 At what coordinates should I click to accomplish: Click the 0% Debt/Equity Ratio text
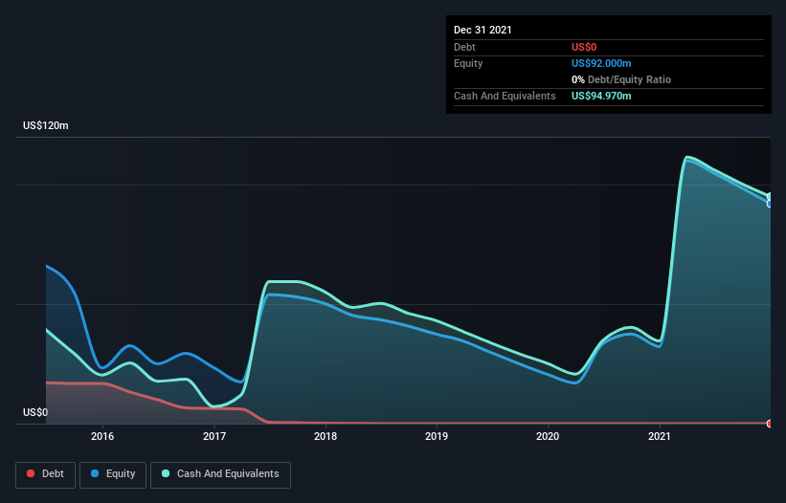tap(621, 79)
